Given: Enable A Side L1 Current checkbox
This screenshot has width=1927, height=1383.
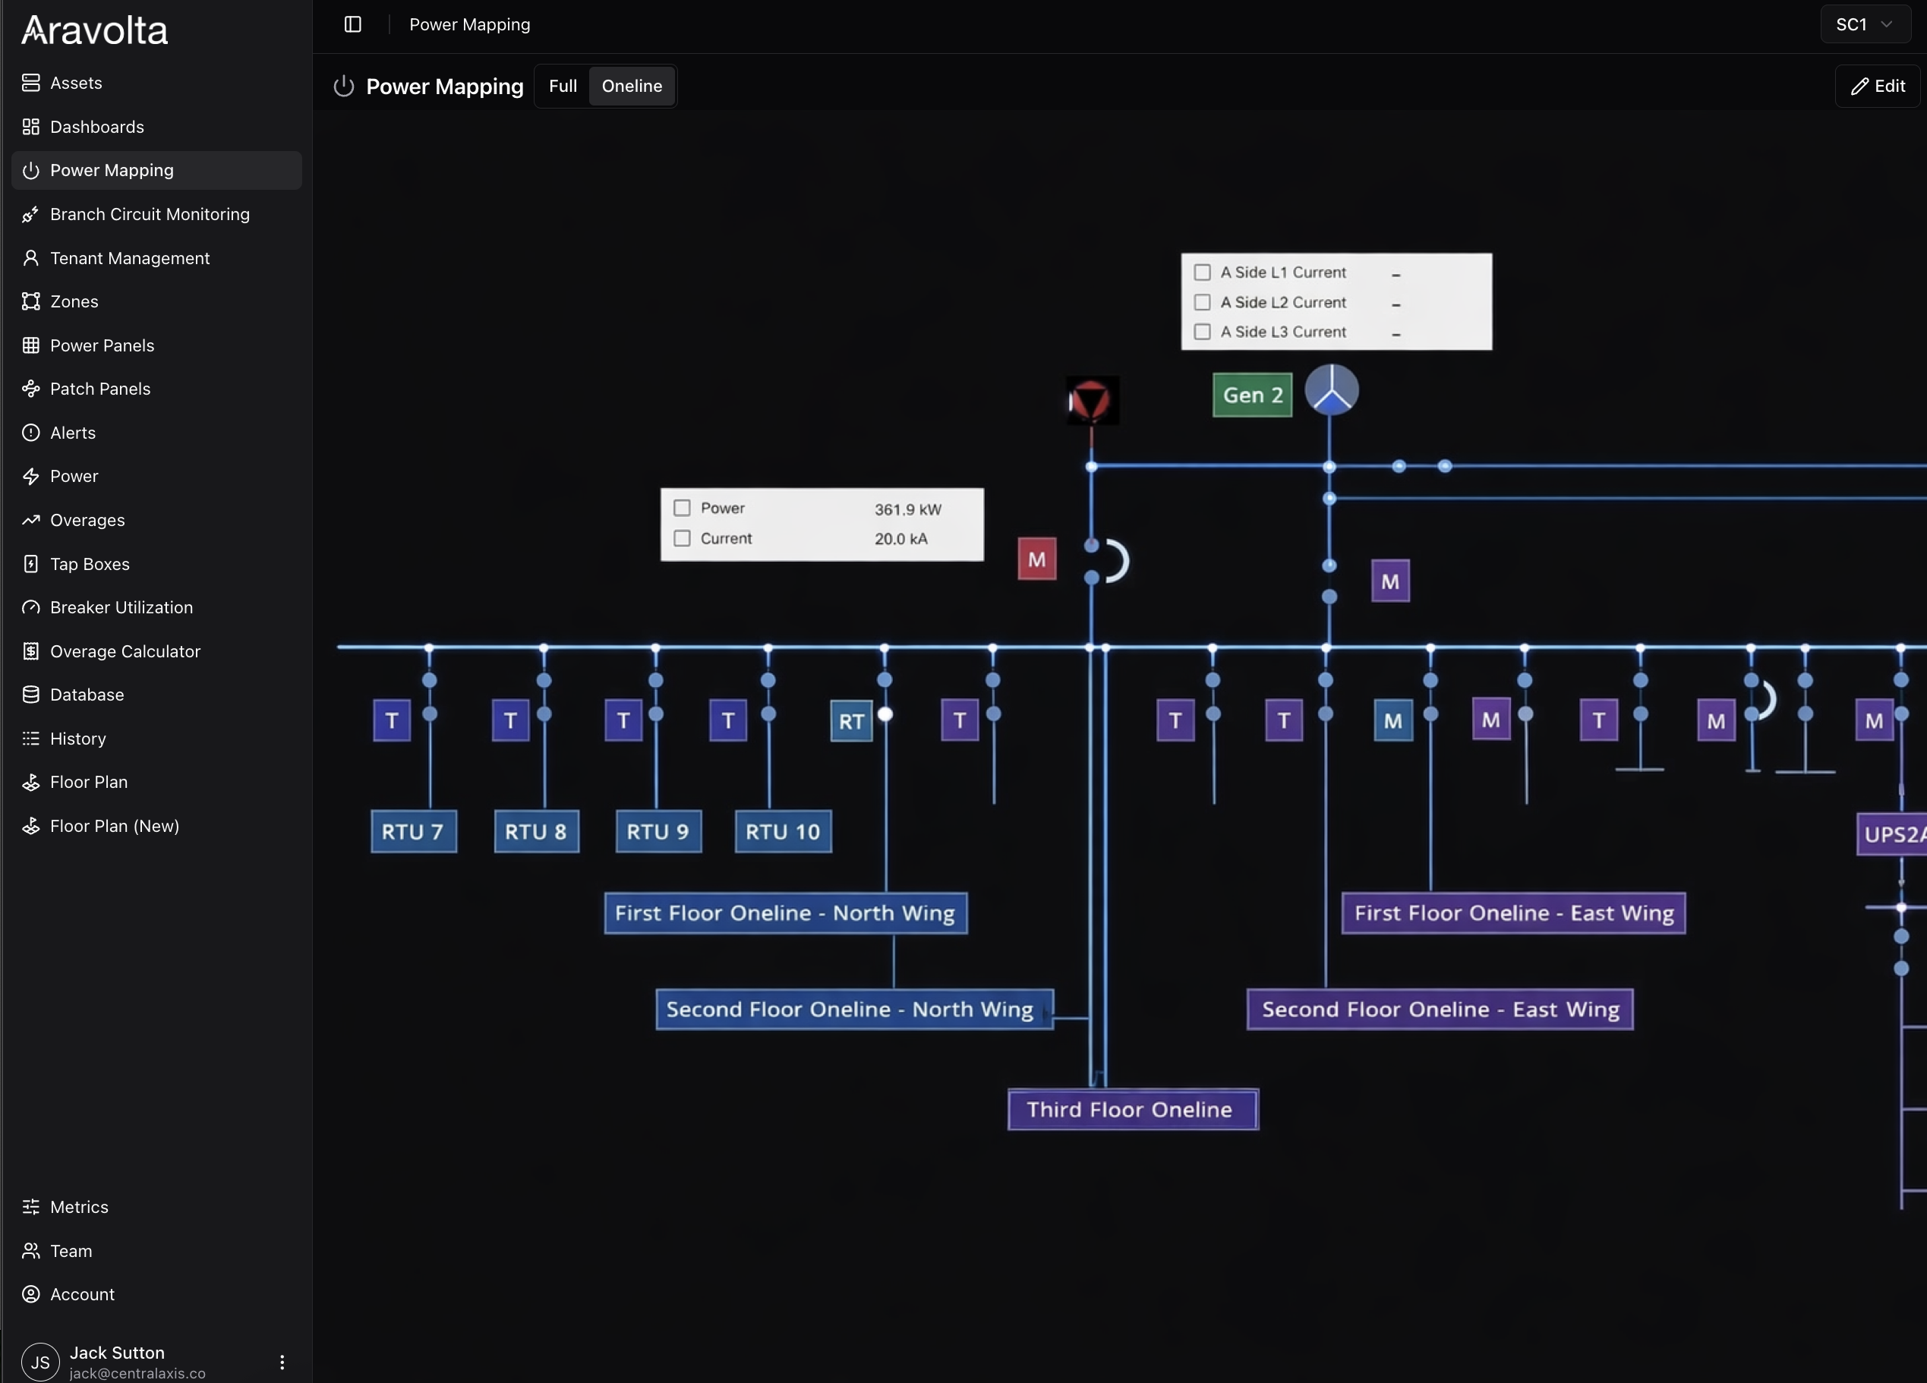Looking at the screenshot, I should pyautogui.click(x=1202, y=273).
